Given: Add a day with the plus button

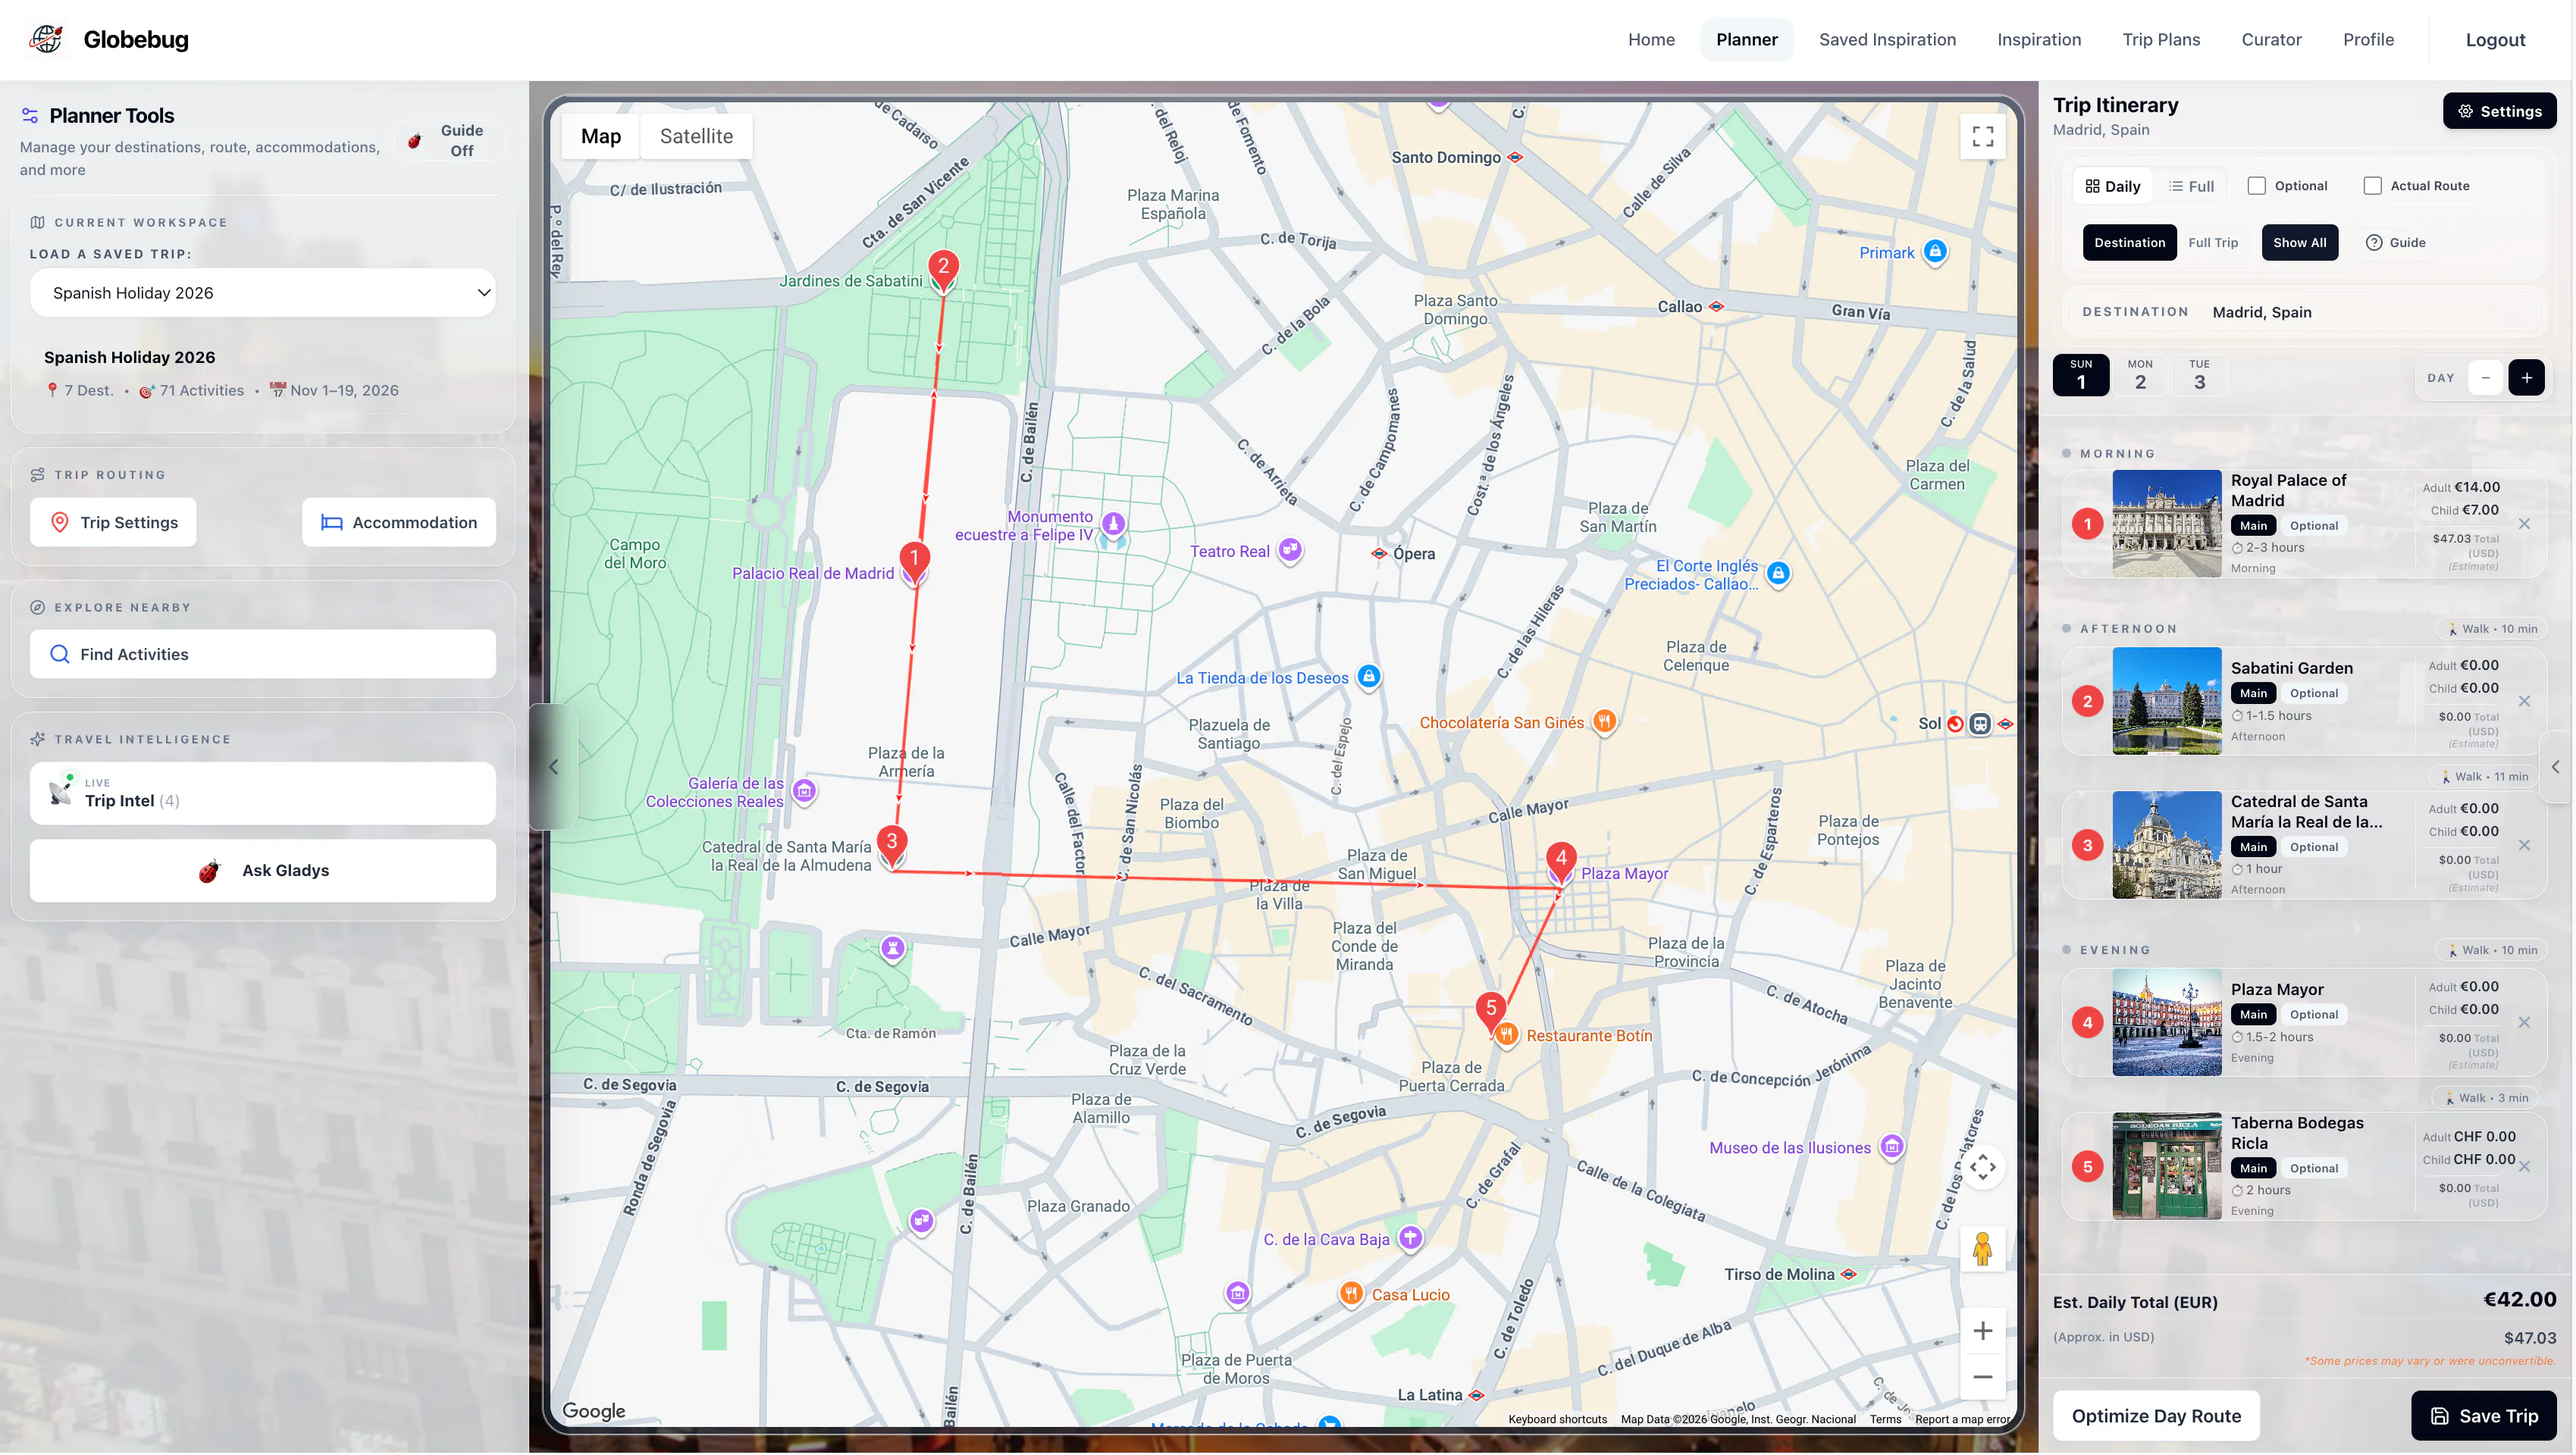Looking at the screenshot, I should pos(2526,377).
